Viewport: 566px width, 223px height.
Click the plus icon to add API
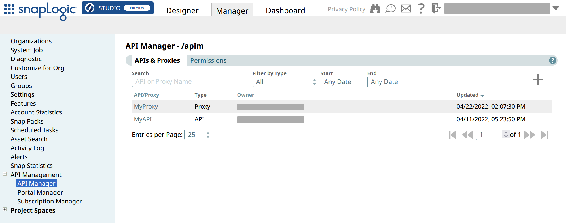(538, 79)
